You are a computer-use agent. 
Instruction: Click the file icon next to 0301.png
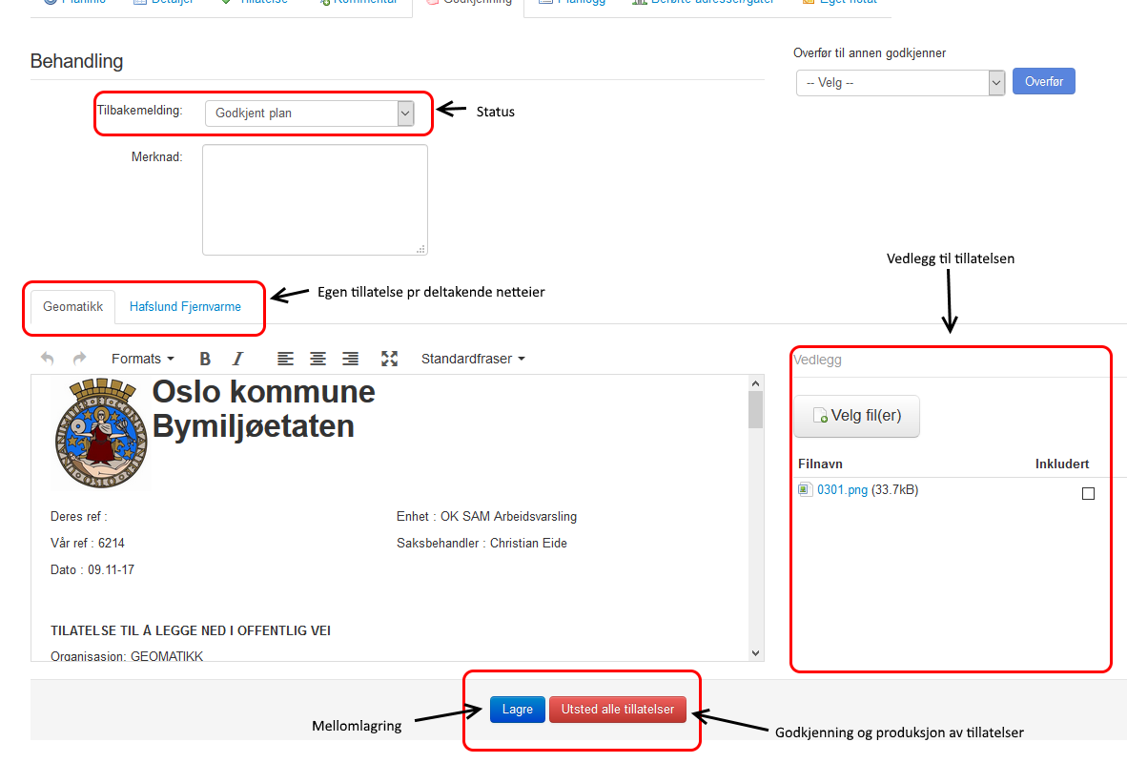click(x=805, y=489)
